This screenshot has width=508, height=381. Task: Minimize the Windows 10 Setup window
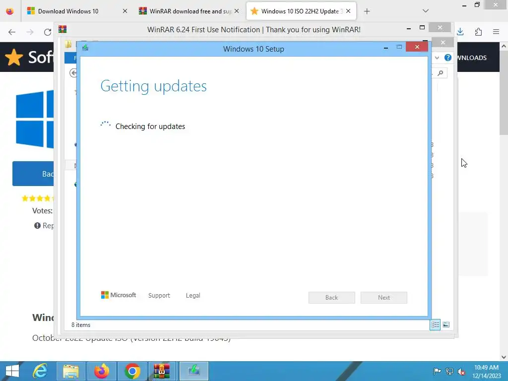click(386, 48)
